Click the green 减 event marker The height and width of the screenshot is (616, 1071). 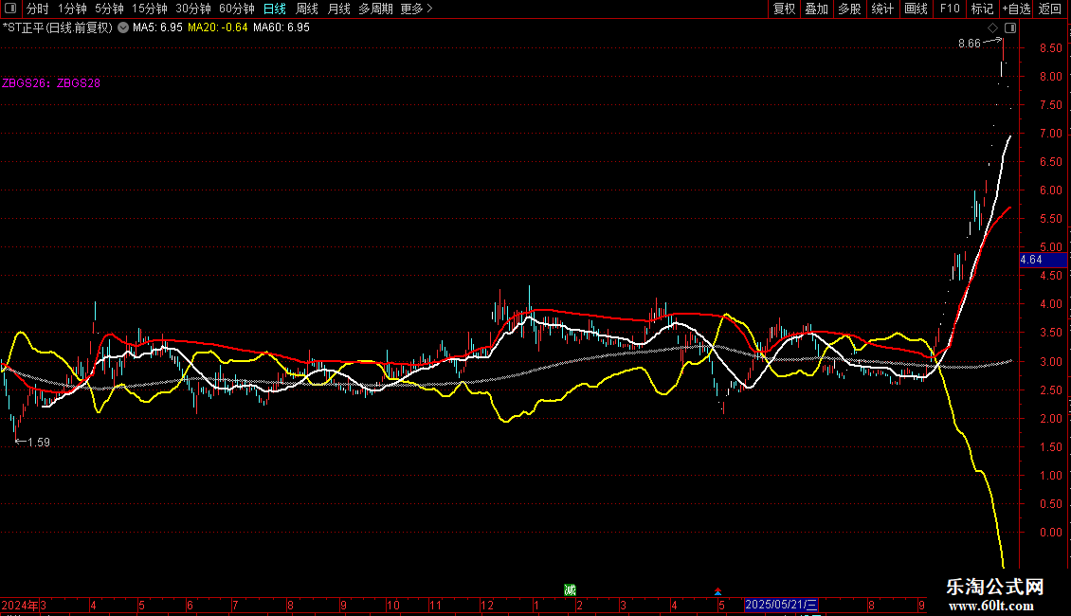click(x=570, y=590)
